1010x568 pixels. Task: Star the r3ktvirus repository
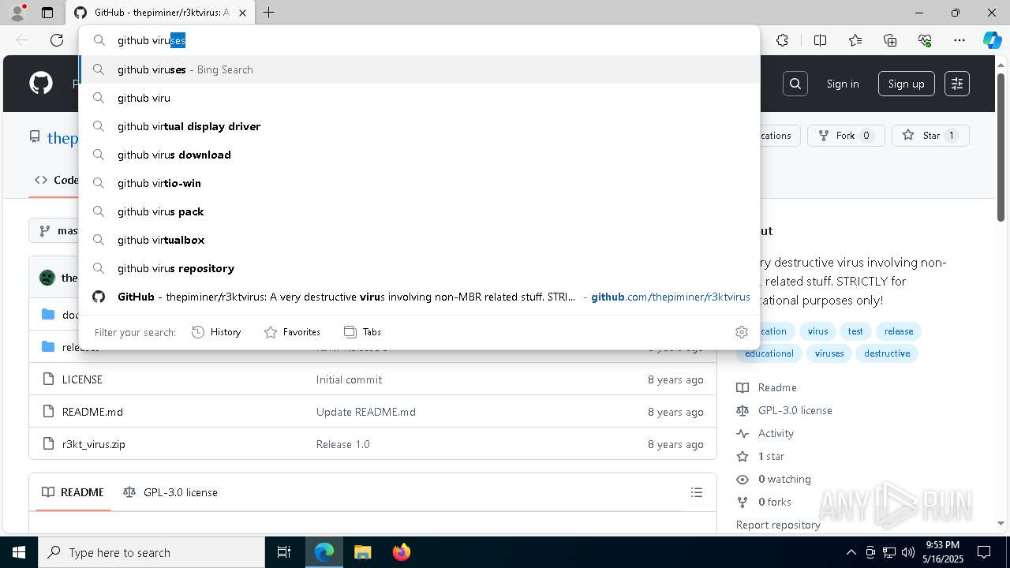pos(930,136)
